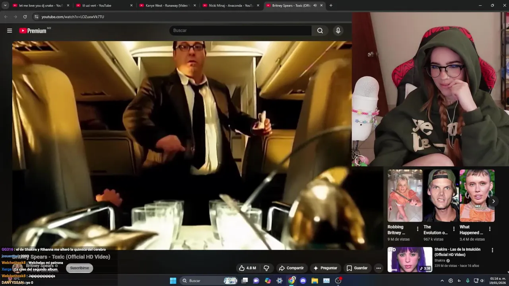Open Shakira 'Las de la Intuición' thumbnail
Viewport: 509px width, 286px height.
click(410, 259)
